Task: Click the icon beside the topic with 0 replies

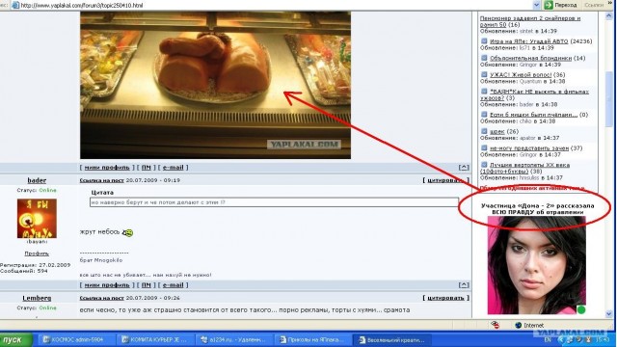Action: [x=484, y=115]
